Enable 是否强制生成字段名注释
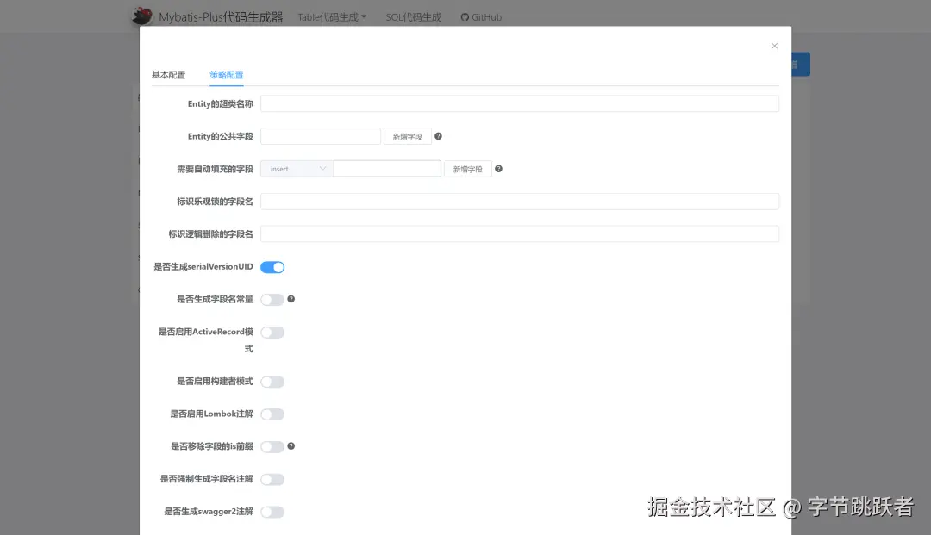Image resolution: width=931 pixels, height=535 pixels. pos(272,479)
